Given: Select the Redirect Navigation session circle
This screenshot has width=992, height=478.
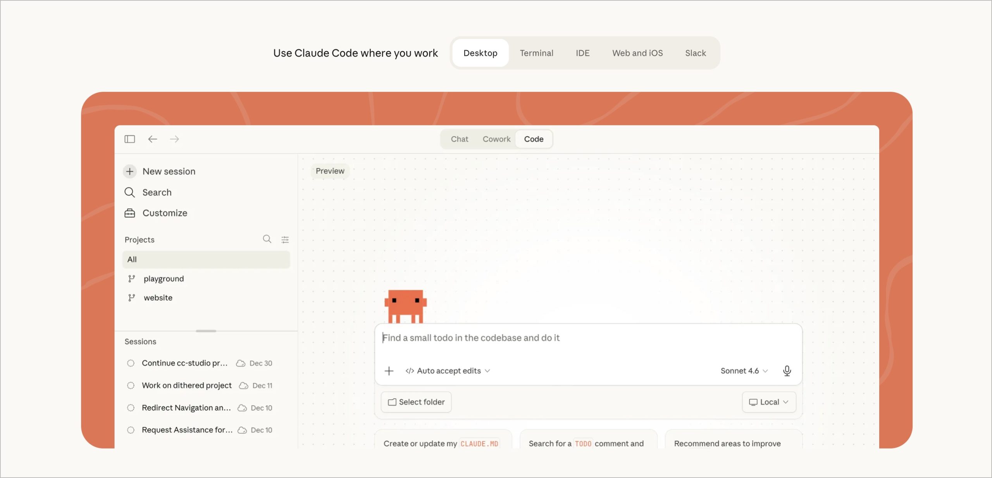Looking at the screenshot, I should tap(131, 408).
